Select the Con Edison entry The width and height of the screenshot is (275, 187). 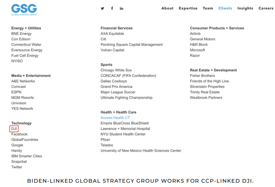coord(21,39)
